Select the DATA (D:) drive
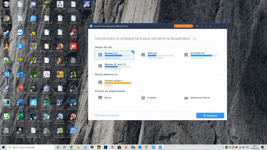Image resolution: width=267 pixels, height=150 pixels. (158, 55)
